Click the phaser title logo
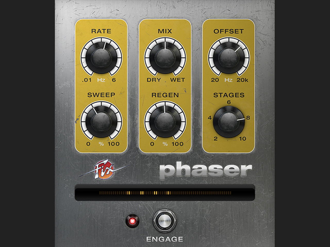 tap(205, 170)
